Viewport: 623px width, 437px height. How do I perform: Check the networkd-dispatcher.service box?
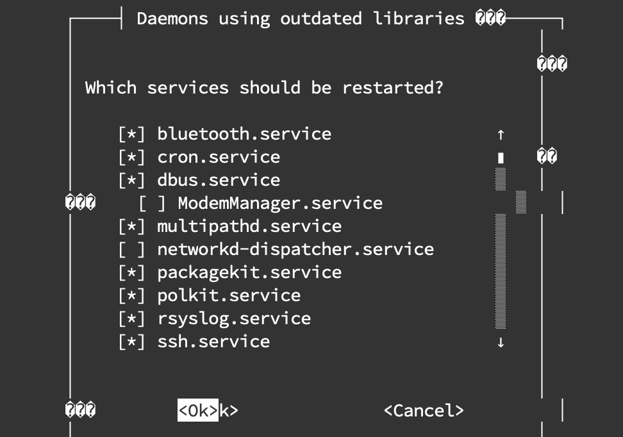coord(131,249)
